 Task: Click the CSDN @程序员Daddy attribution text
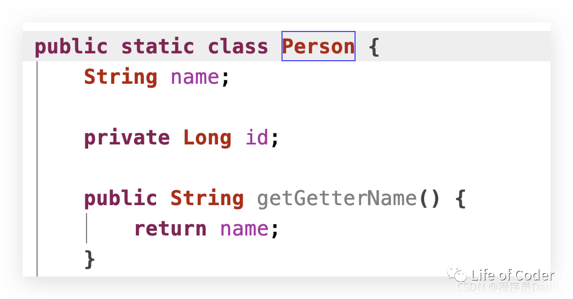(510, 287)
